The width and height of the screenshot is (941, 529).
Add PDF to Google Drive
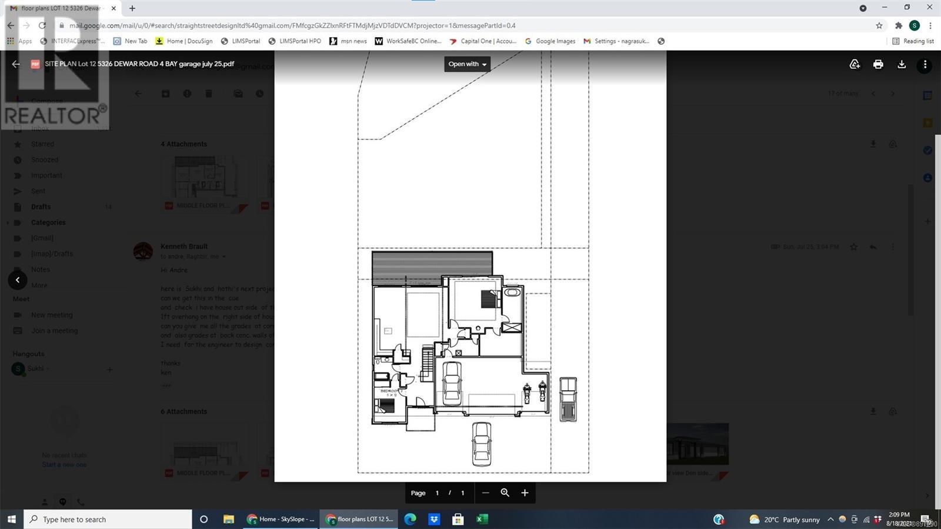click(855, 64)
